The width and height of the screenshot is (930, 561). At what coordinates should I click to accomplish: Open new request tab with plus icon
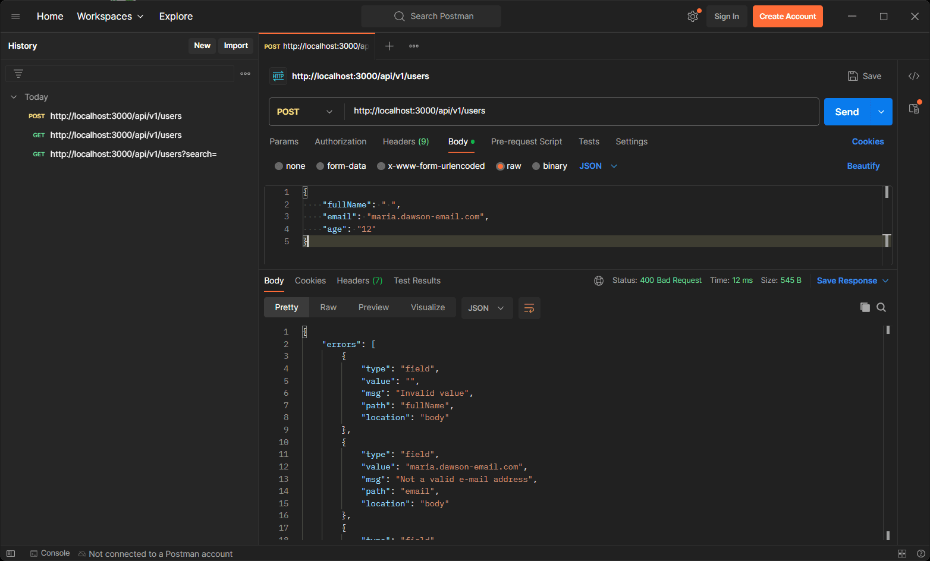[389, 46]
